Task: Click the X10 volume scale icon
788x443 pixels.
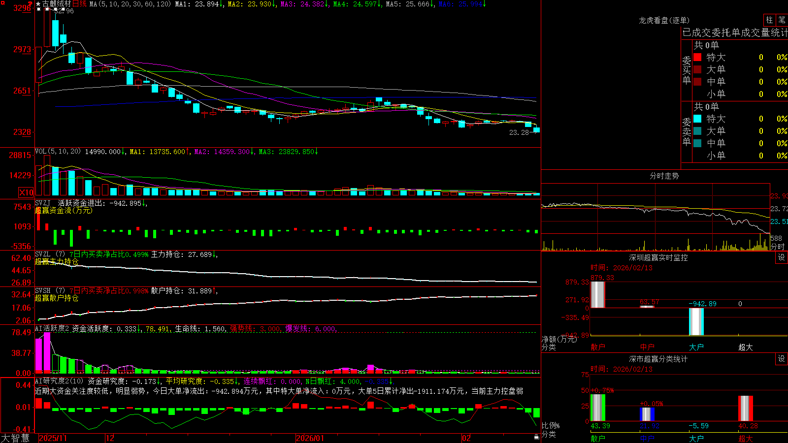Action: click(x=26, y=192)
